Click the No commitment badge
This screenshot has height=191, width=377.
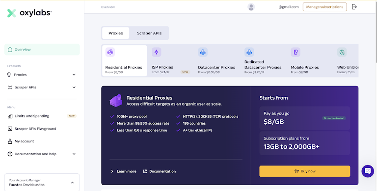pyautogui.click(x=334, y=118)
